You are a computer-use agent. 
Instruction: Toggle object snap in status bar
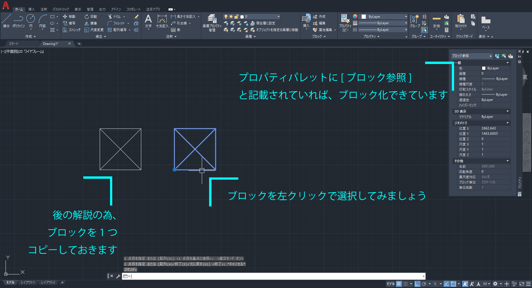454,284
